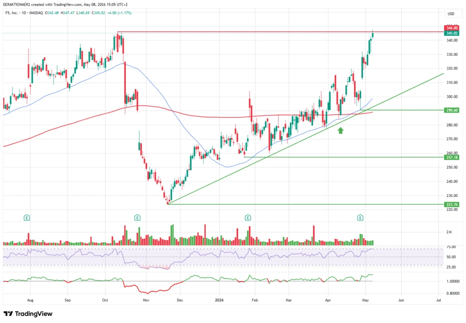This screenshot has height=323, width=466.
Task: Select the green 345.02 current price label
Action: 452,33
